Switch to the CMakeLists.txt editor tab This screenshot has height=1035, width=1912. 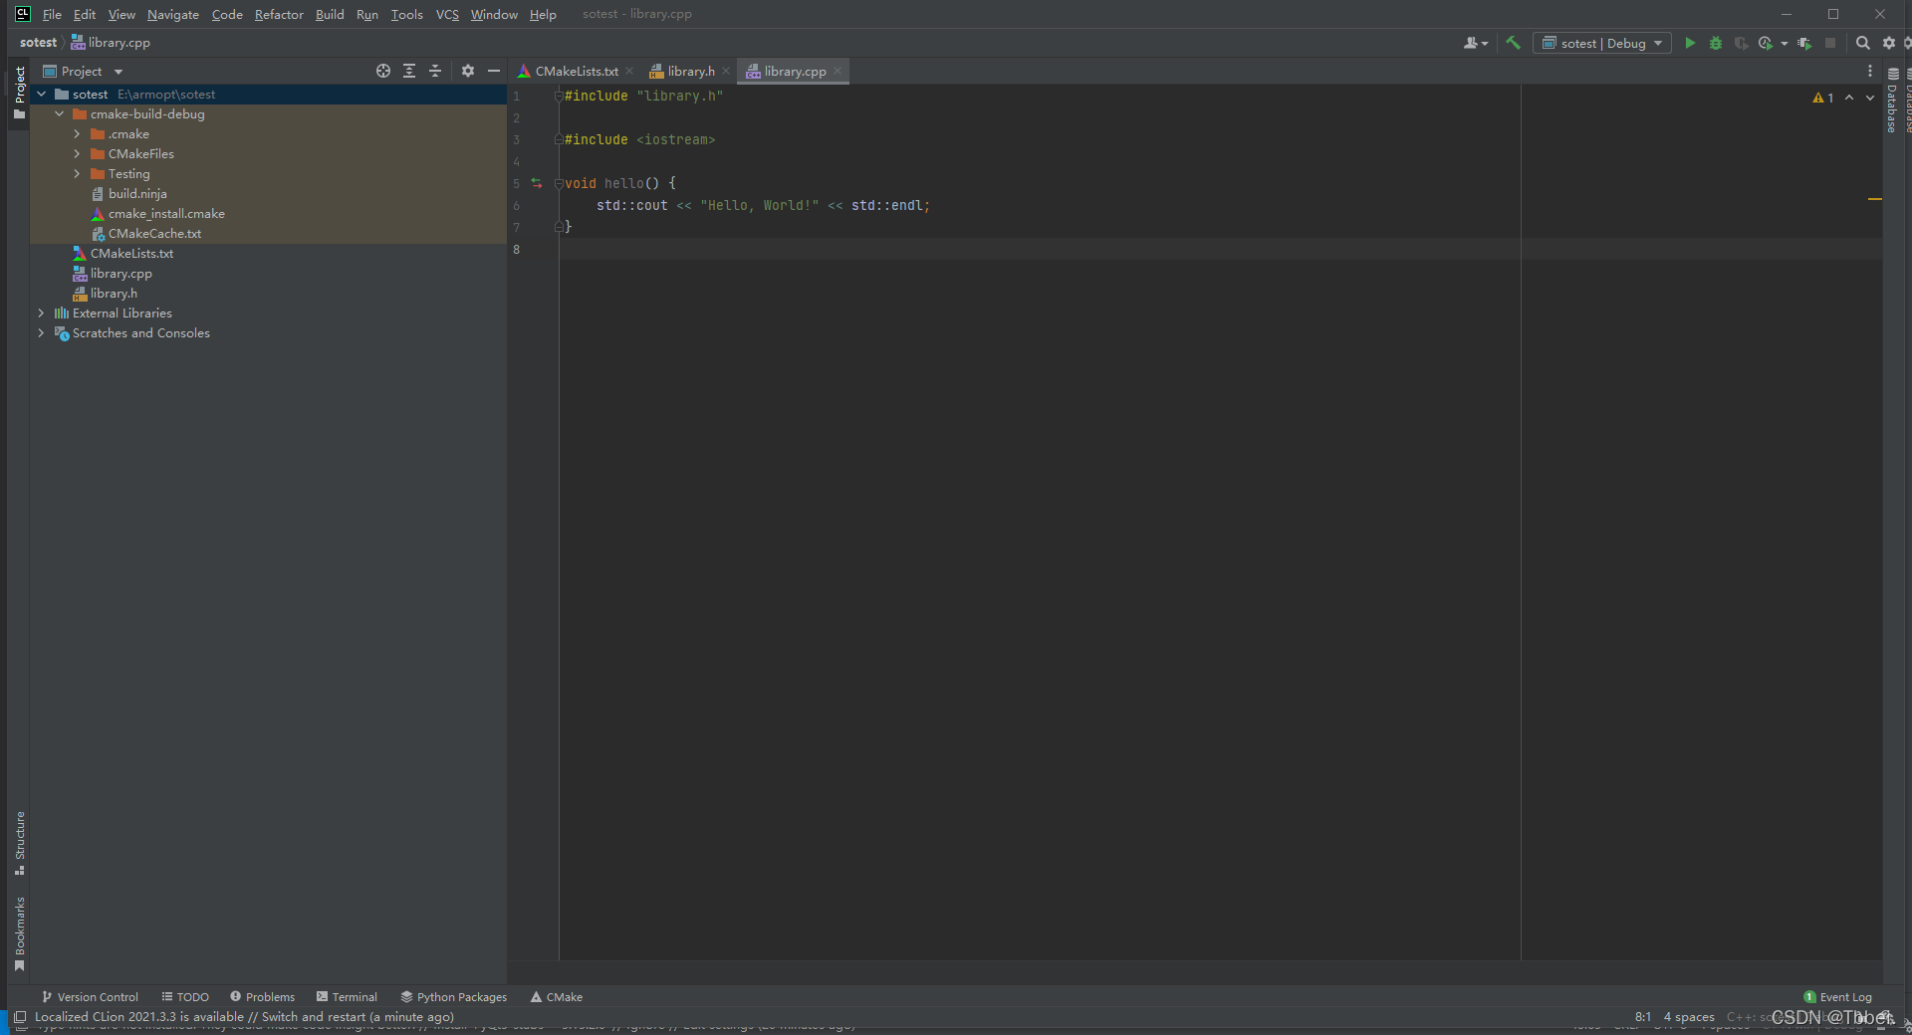pos(577,71)
